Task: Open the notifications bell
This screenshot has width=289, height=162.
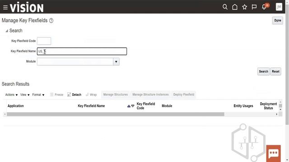Action: [264, 7]
